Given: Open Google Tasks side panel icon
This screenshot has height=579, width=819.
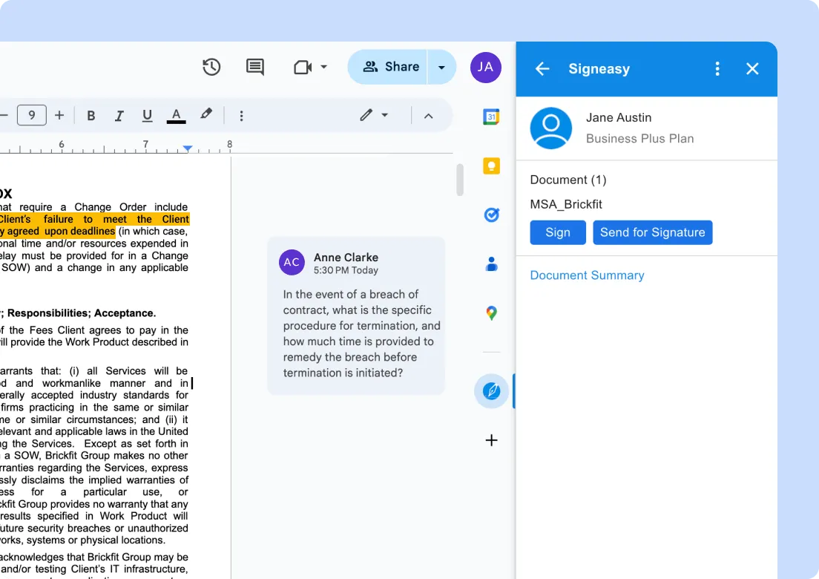Looking at the screenshot, I should coord(492,215).
